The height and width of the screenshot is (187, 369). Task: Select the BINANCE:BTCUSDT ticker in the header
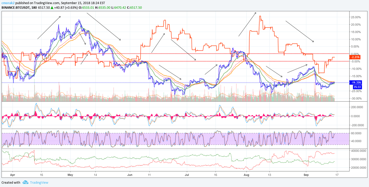coord(18,8)
